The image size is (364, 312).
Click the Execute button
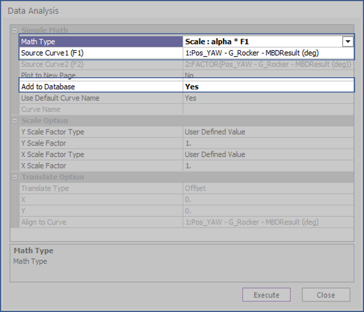pyautogui.click(x=266, y=295)
